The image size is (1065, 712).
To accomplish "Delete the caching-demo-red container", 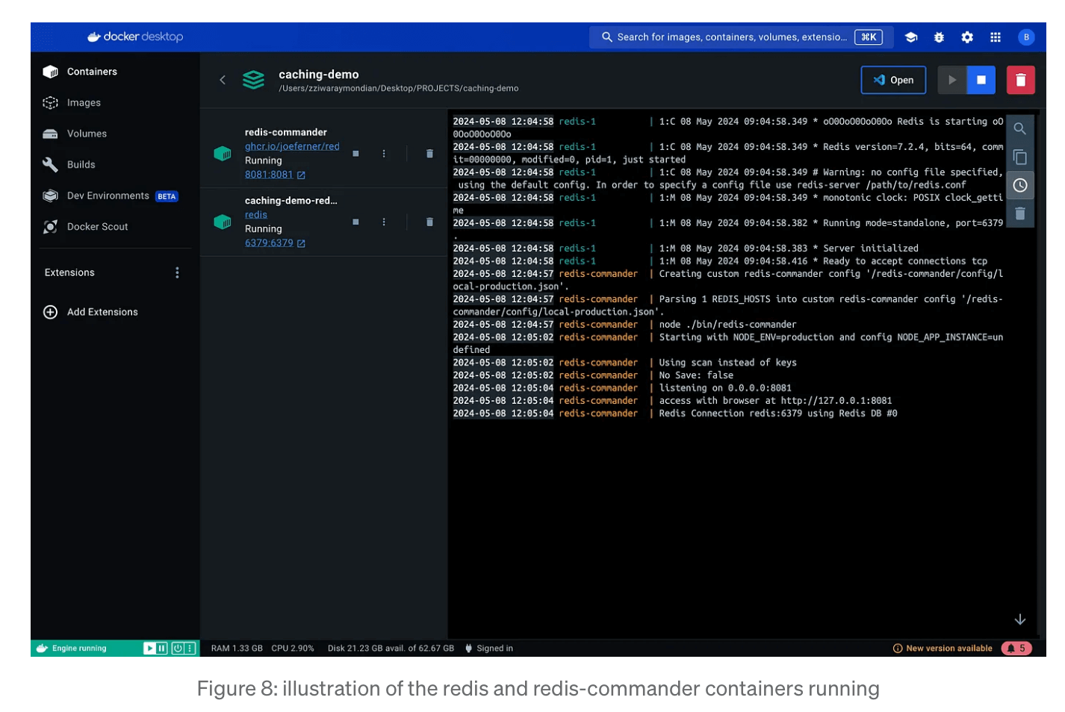I will click(x=429, y=222).
